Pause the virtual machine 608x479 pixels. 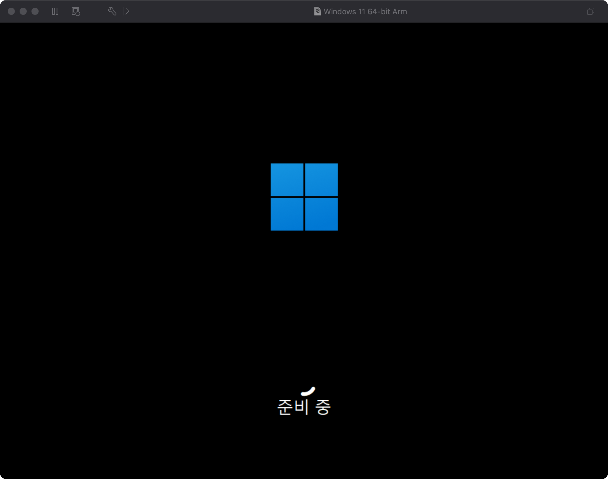(x=55, y=12)
